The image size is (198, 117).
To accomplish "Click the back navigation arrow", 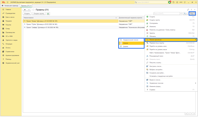I will click(25, 10).
